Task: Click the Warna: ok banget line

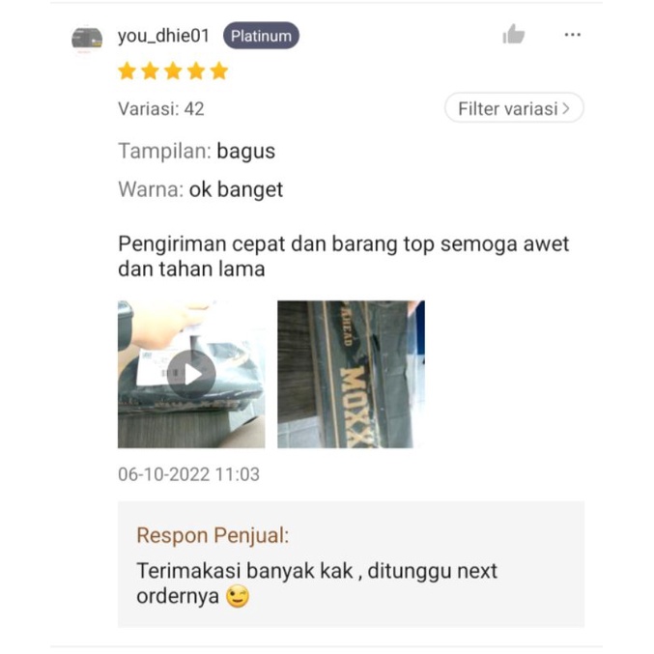Action: pyautogui.click(x=201, y=189)
